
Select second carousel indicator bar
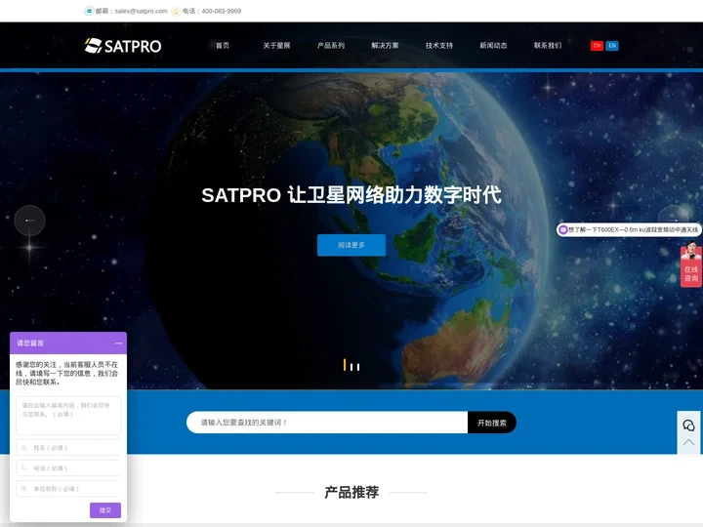coord(351,367)
